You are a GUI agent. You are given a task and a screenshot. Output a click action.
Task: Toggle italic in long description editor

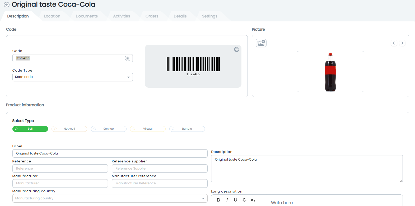[227, 200]
